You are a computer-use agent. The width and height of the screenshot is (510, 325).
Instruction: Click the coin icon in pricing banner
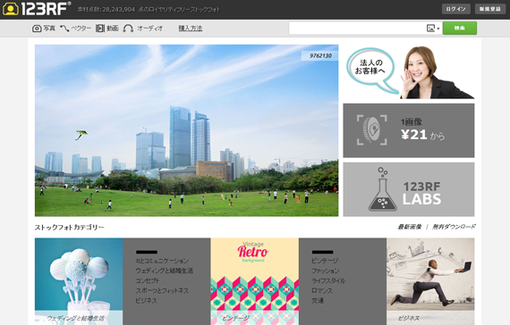(x=372, y=129)
